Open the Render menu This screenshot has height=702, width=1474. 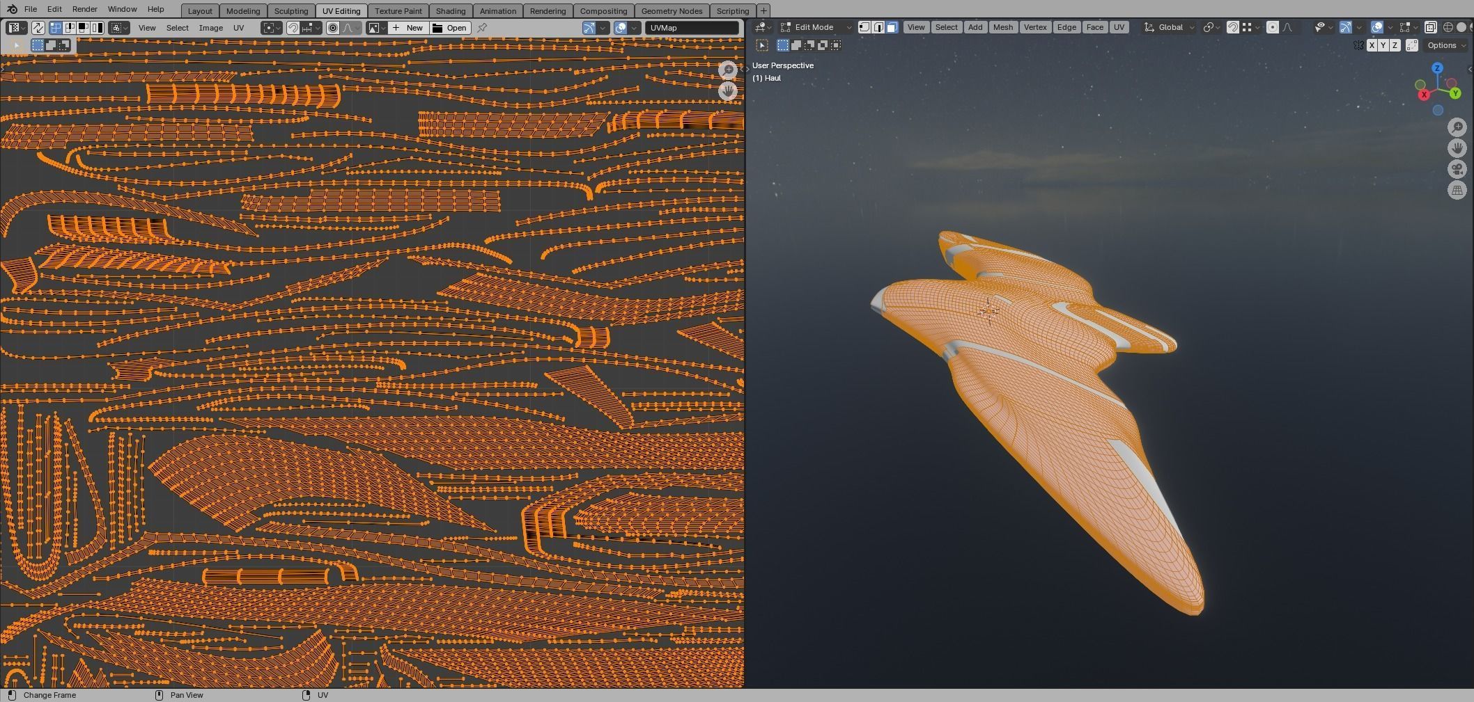[x=85, y=9]
